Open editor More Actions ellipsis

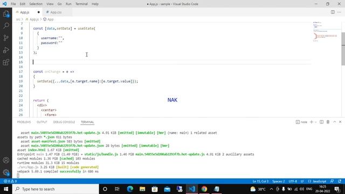[339, 12]
